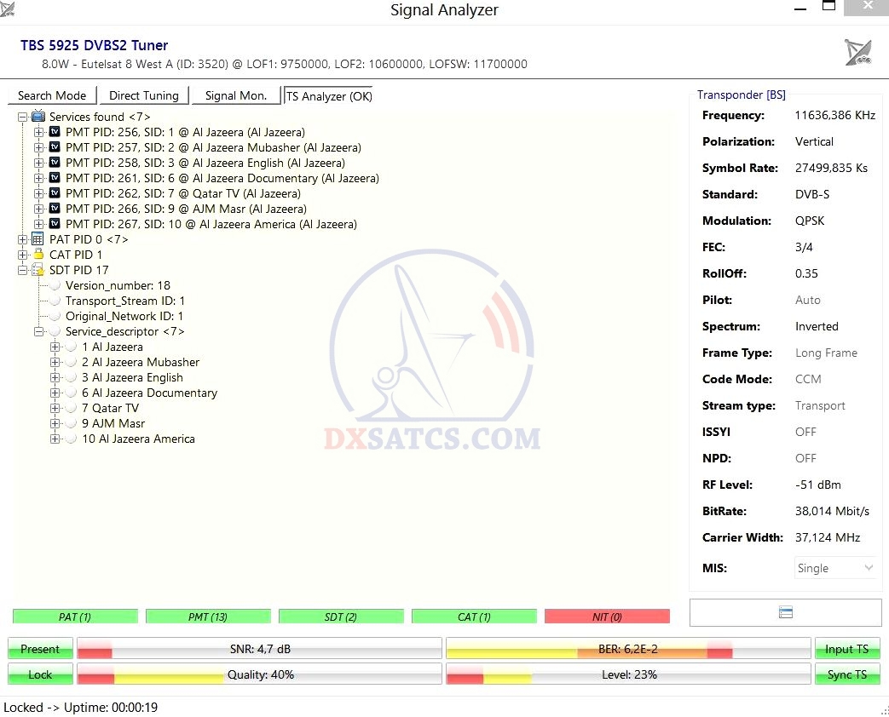Switch to Search Mode tab
Screen dimensions: 889x717
tap(52, 95)
